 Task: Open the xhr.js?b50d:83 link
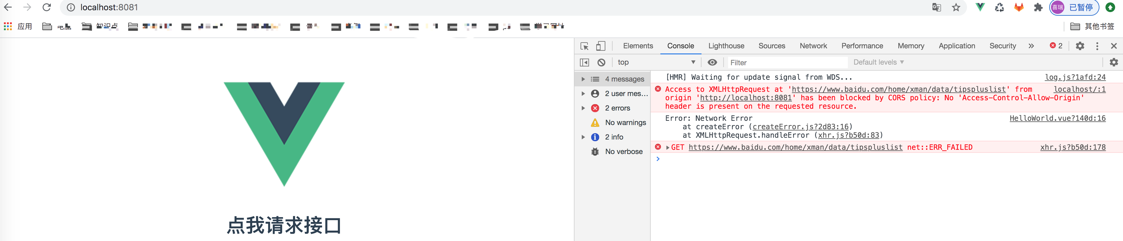(x=848, y=135)
